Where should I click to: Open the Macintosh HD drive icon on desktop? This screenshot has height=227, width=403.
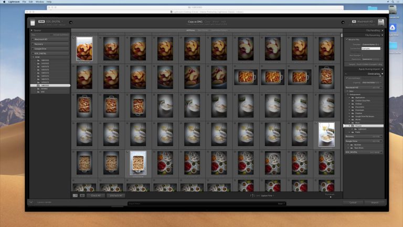[393, 11]
